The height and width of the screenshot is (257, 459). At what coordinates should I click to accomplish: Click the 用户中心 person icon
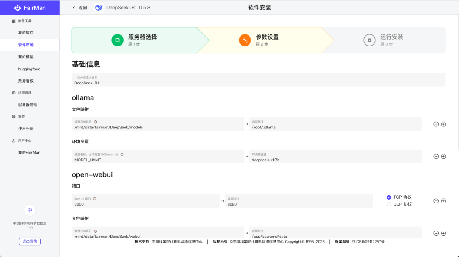(x=14, y=141)
